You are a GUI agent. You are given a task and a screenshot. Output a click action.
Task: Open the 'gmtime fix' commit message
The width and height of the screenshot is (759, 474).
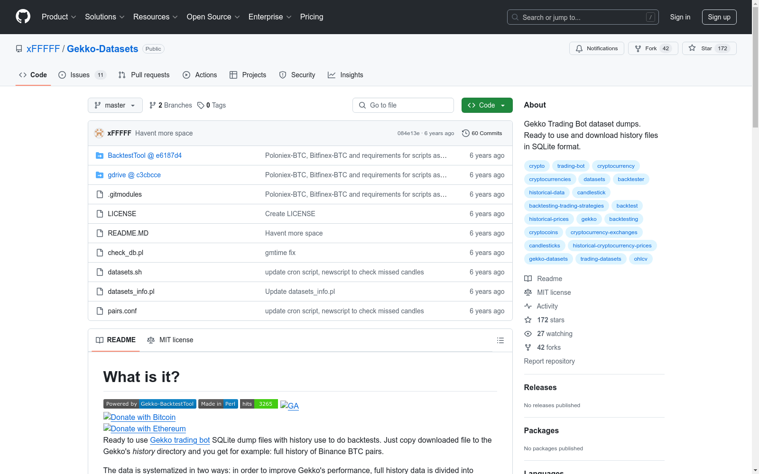tap(280, 253)
